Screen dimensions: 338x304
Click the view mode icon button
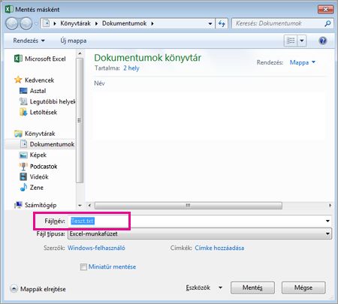click(x=291, y=41)
